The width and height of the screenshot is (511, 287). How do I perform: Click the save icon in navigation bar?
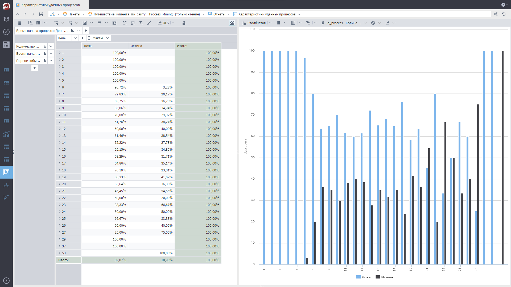pos(41,14)
